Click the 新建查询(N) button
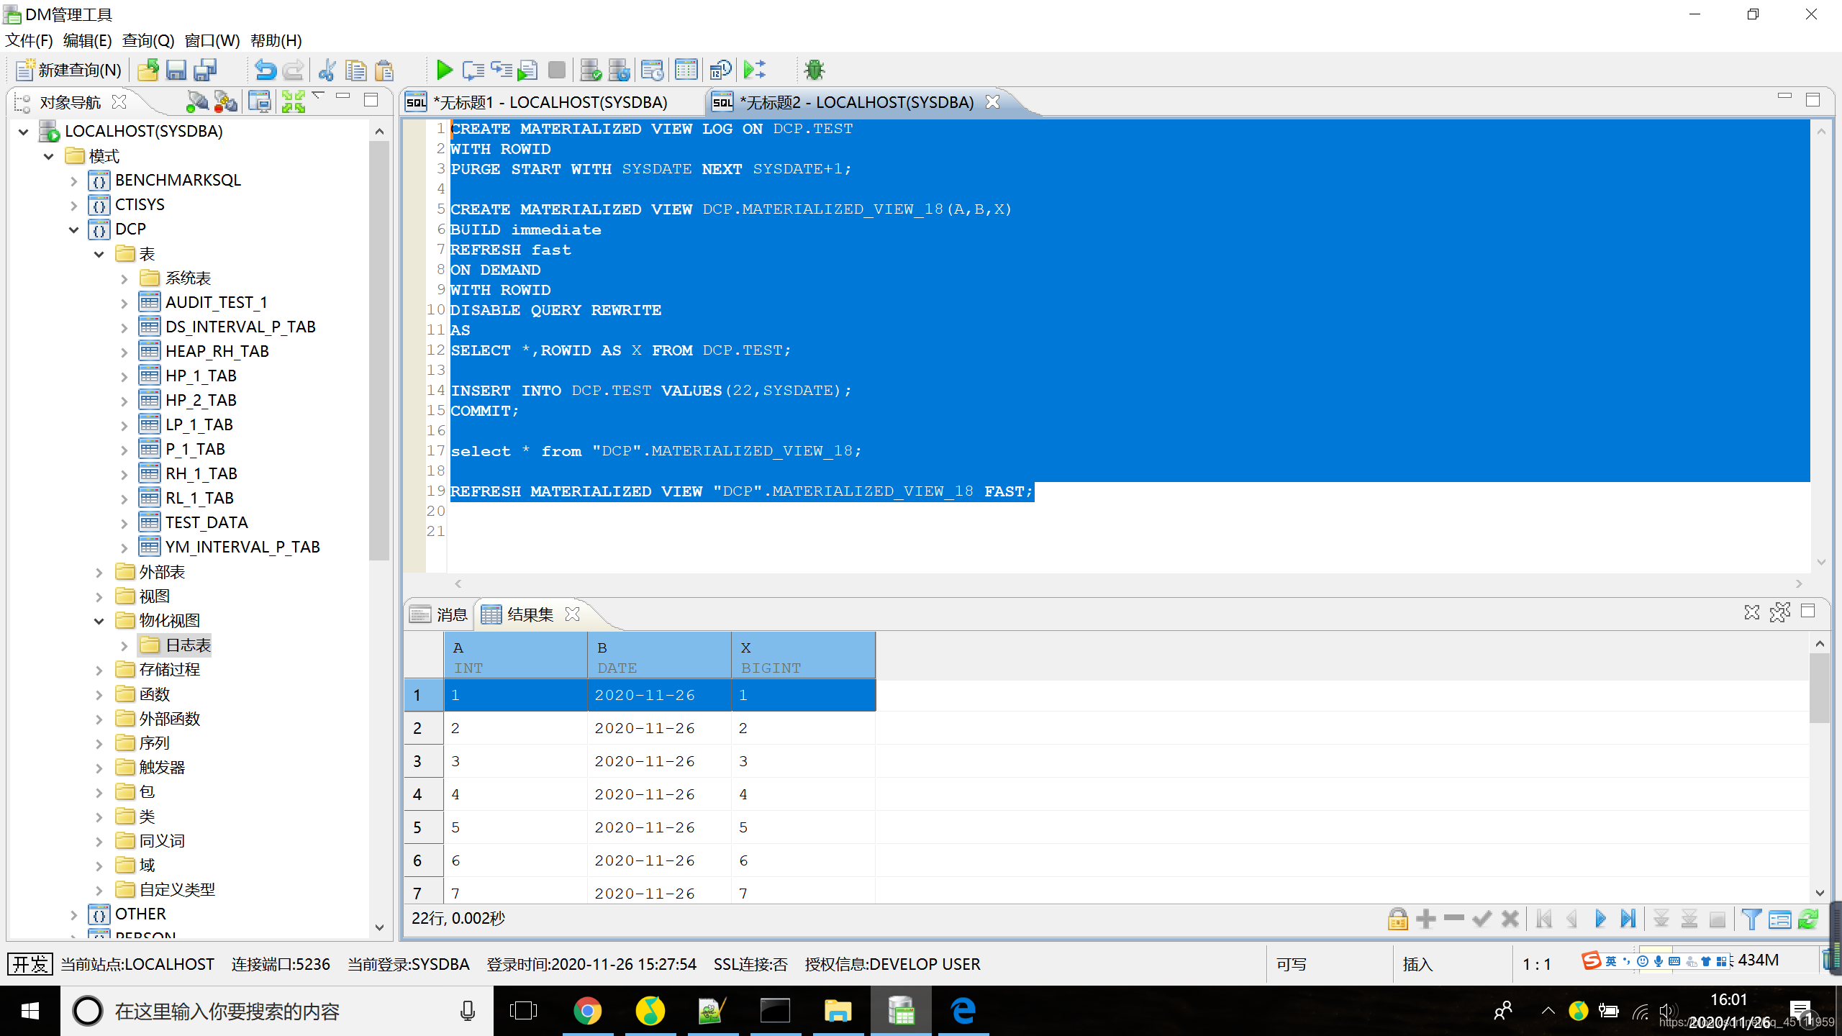The height and width of the screenshot is (1036, 1842). (x=69, y=70)
